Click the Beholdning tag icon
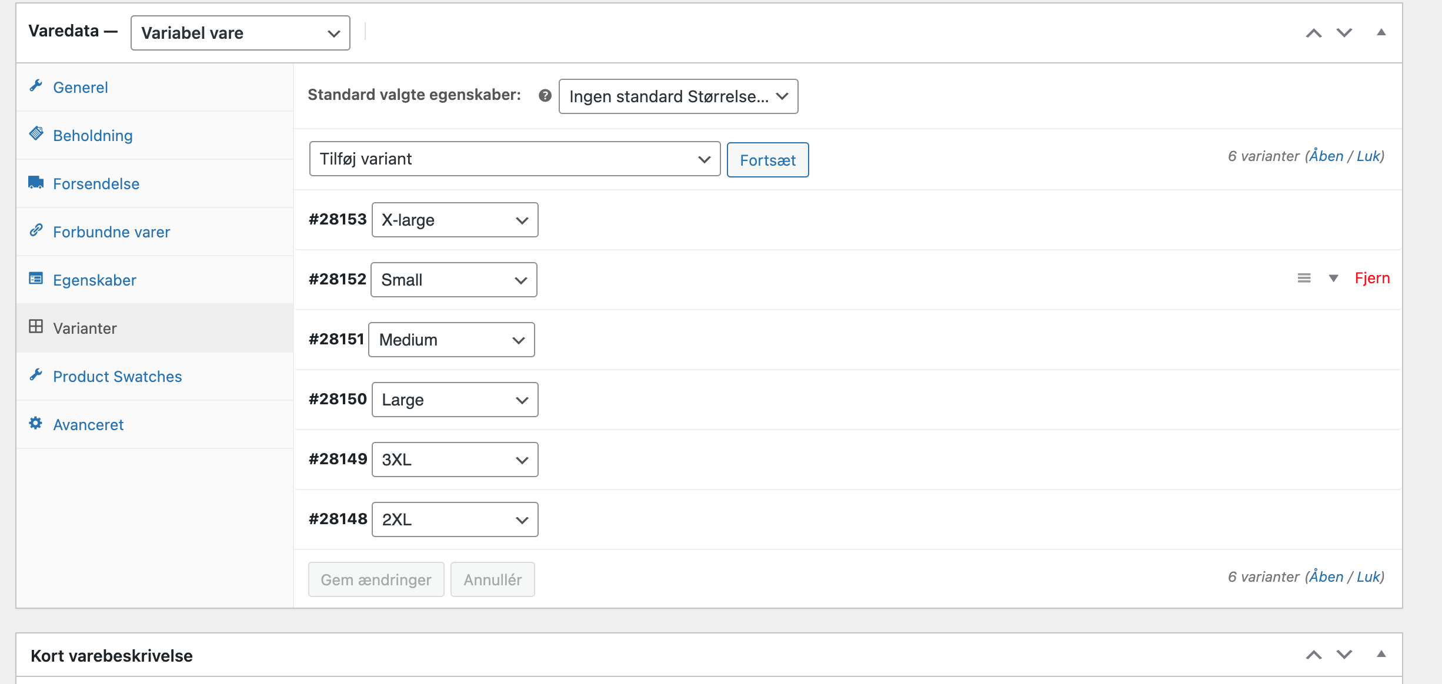This screenshot has width=1442, height=684. (x=36, y=133)
